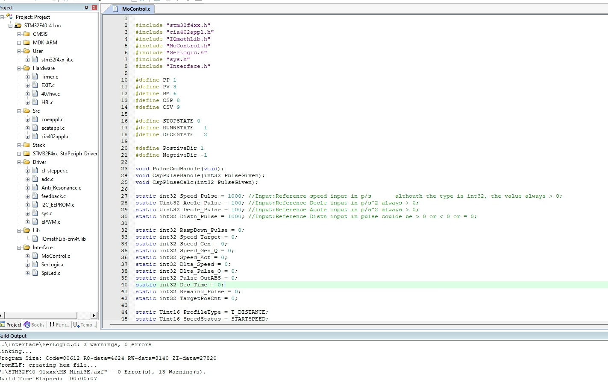Select the sys.c file icon
This screenshot has width=608, height=382.
point(35,213)
